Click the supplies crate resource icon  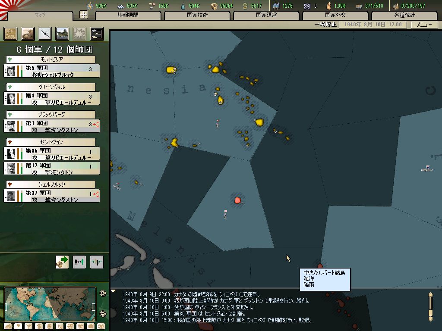pyautogui.click(x=214, y=6)
